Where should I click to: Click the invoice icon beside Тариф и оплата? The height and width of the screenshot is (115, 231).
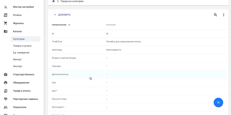[6, 91]
